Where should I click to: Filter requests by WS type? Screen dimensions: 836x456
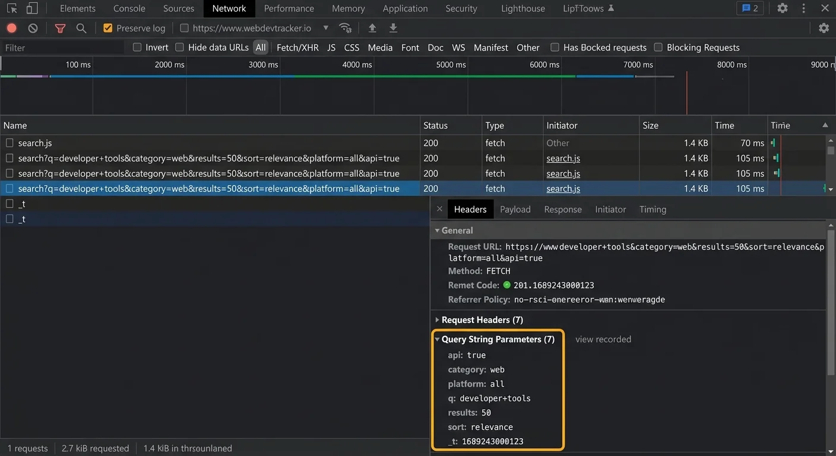pyautogui.click(x=458, y=47)
